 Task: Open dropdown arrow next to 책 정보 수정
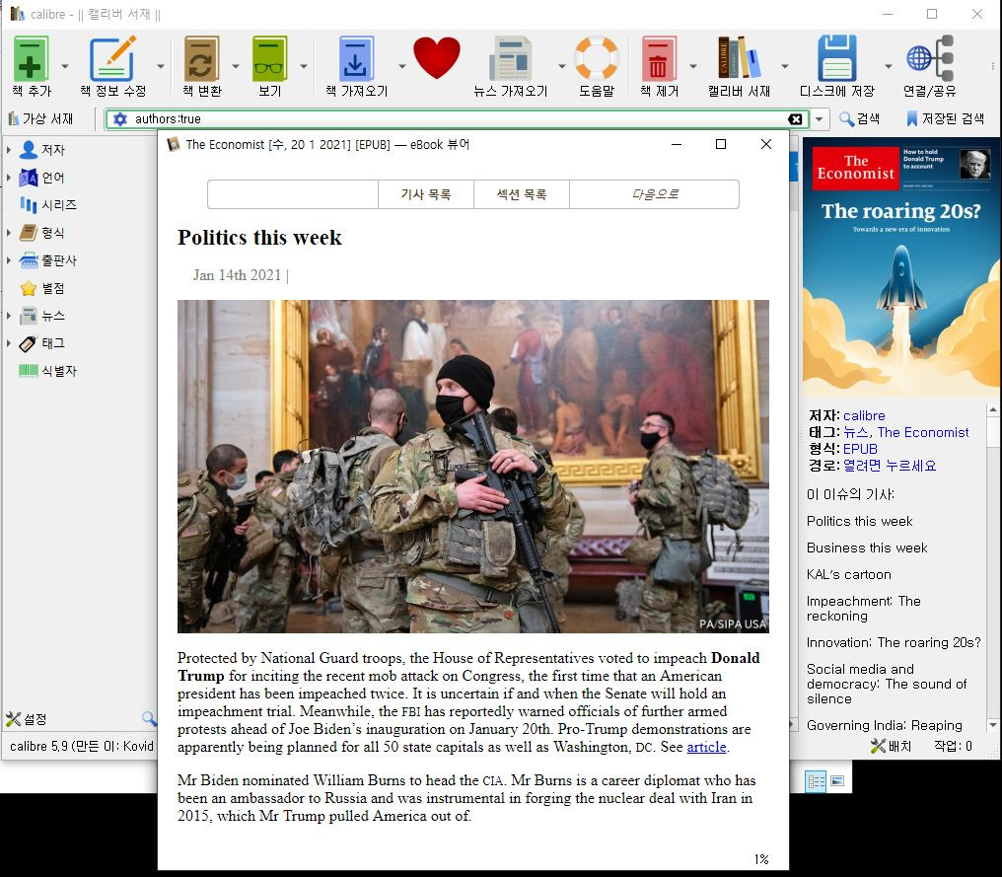click(x=161, y=66)
